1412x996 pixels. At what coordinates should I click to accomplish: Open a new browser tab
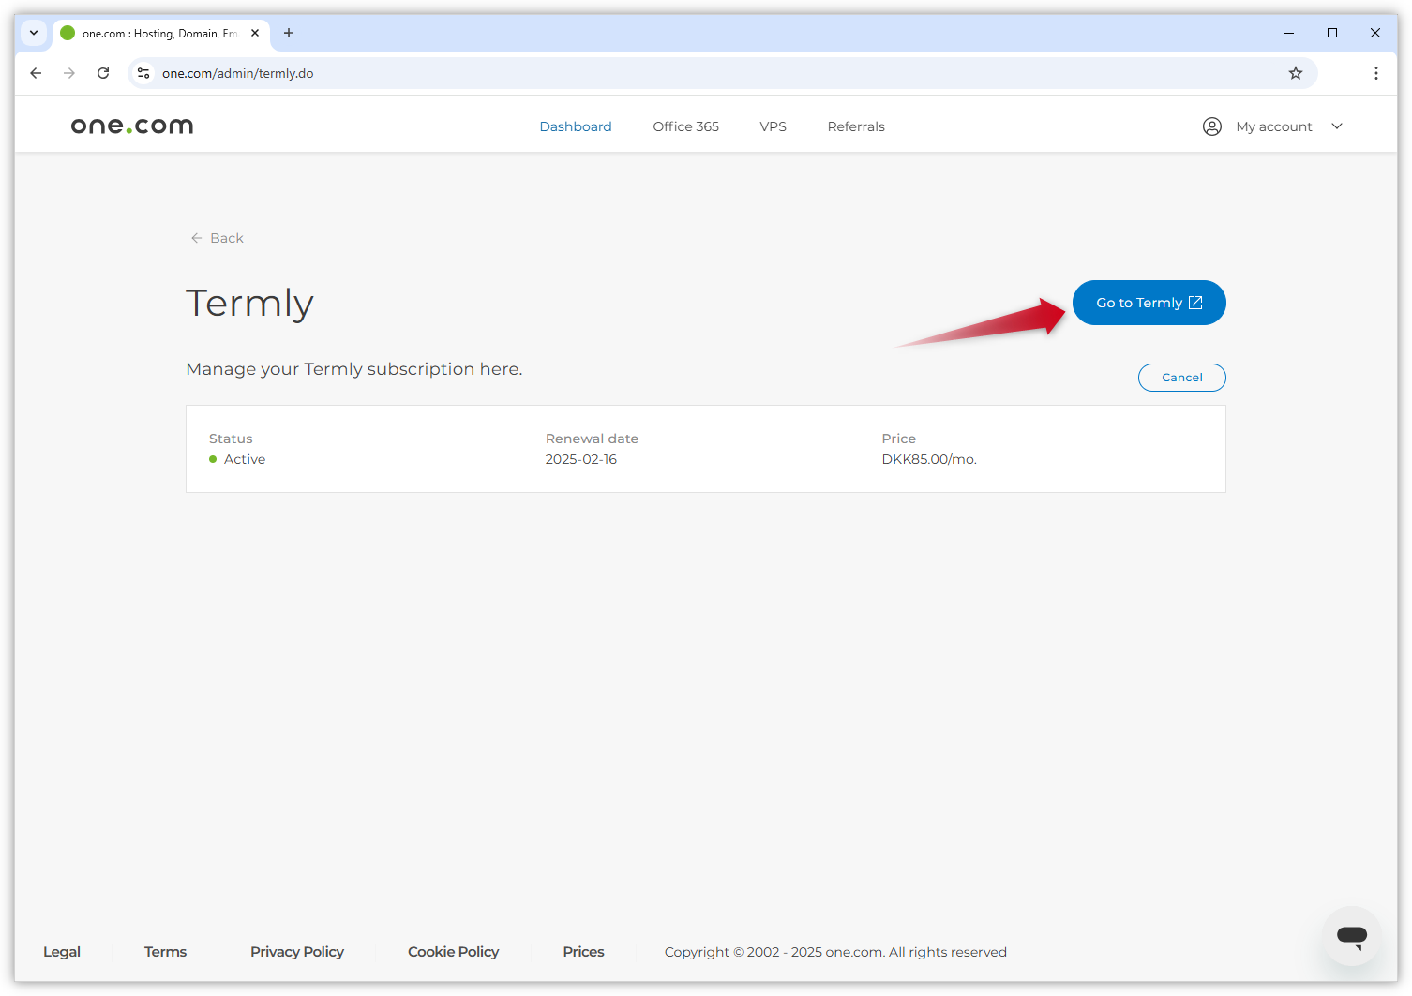[x=289, y=33]
